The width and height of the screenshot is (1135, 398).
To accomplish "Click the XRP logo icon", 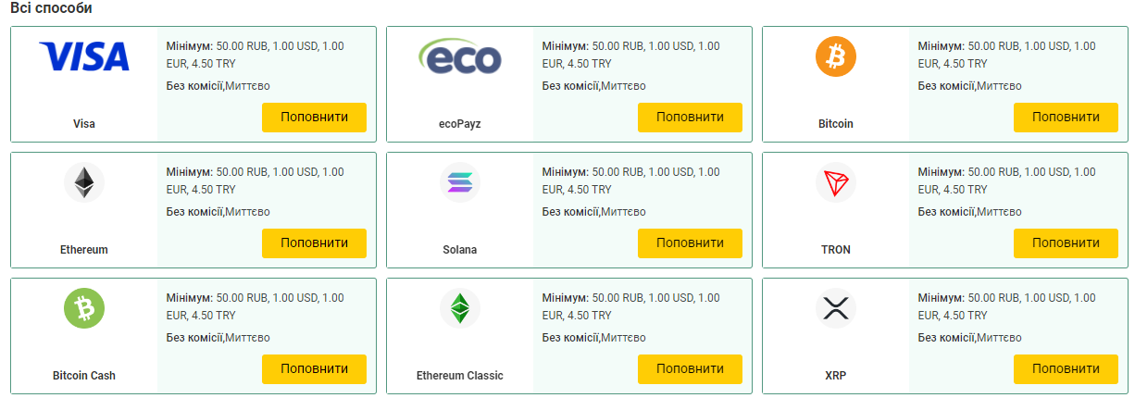I will (836, 308).
